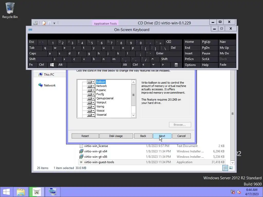Select the Pvpanic feature label
The image size is (263, 197).
tap(101, 90)
